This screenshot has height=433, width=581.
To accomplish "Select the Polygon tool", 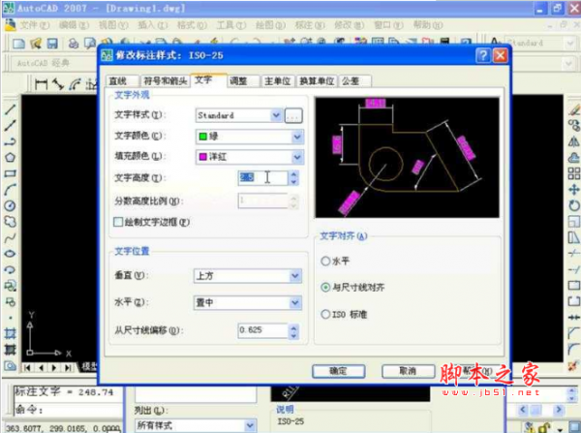I will 10,157.
